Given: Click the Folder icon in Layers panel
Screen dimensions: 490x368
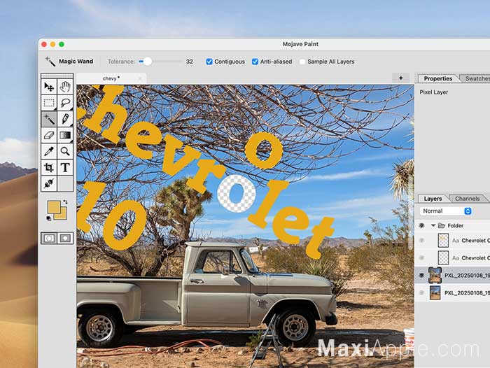Looking at the screenshot, I should [x=441, y=225].
